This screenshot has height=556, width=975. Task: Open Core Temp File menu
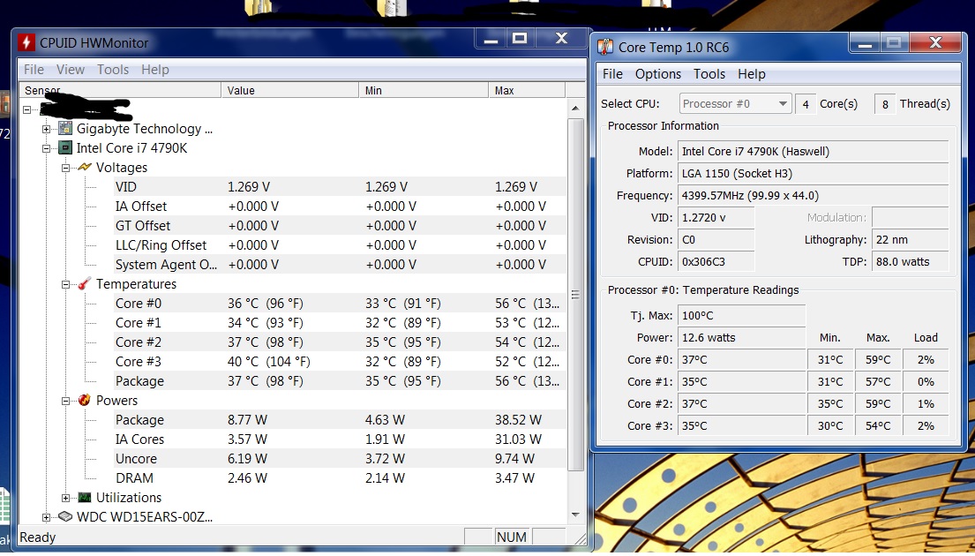(x=612, y=74)
